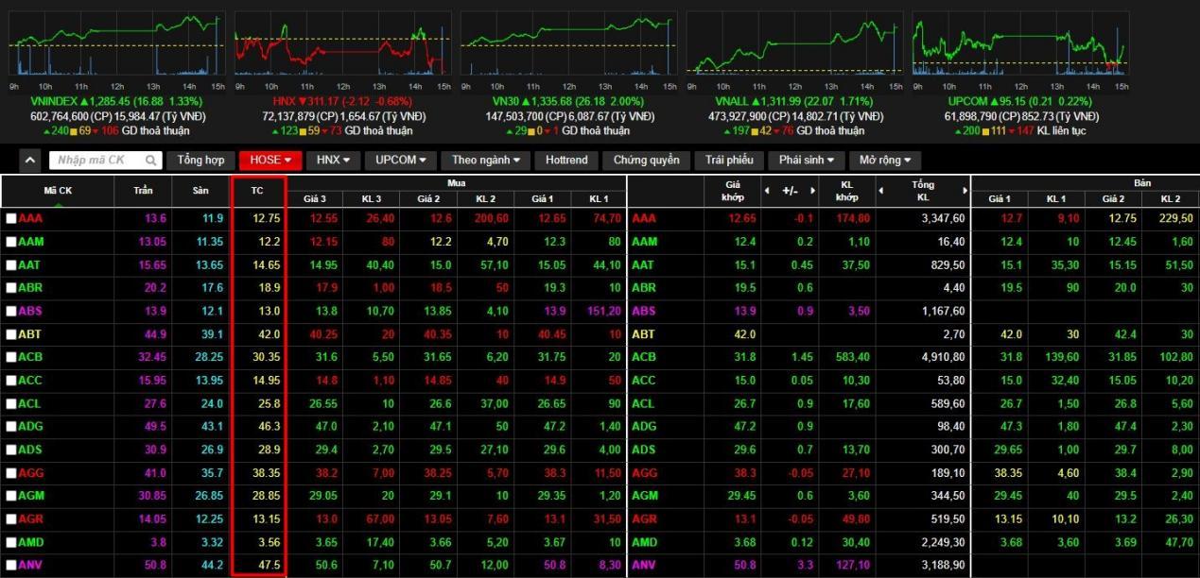Click left arrow beside +/- column header
This screenshot has width=1200, height=578.
(768, 192)
